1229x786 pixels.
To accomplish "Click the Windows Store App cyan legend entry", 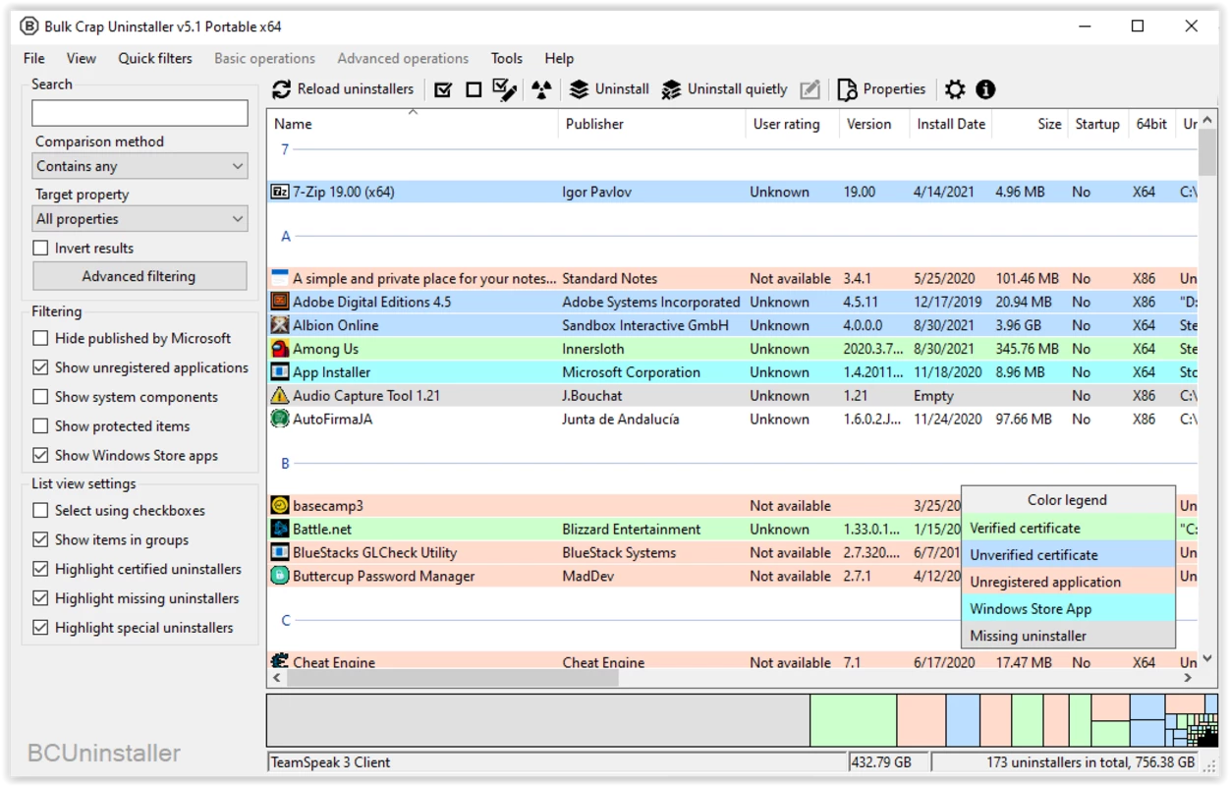I will point(1068,609).
